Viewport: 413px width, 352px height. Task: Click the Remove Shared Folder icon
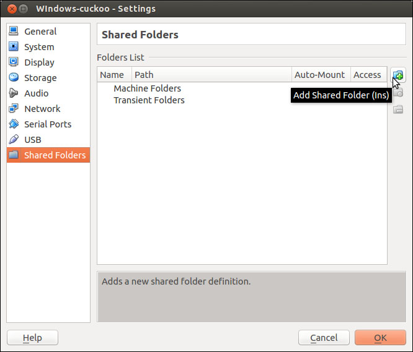coord(398,109)
